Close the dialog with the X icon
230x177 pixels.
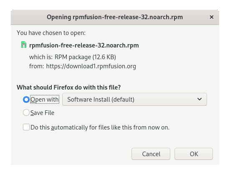tap(211, 17)
